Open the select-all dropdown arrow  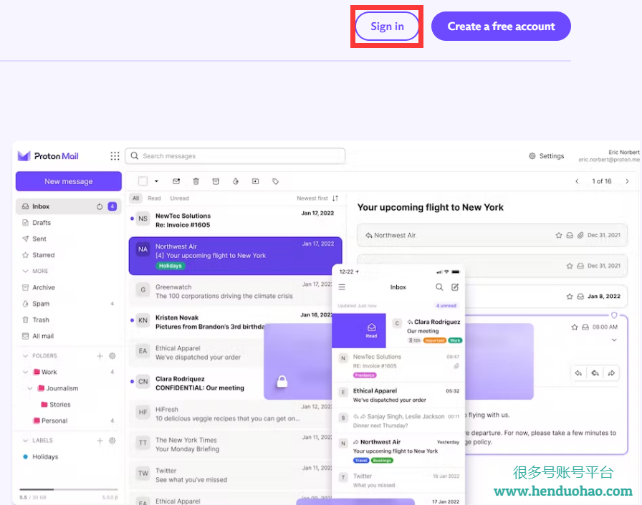tap(156, 181)
